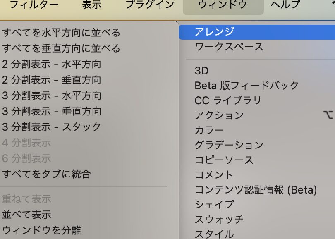Choose 2 分割表示 - 水平方向
Viewport: 335px width, 239px height.
pos(52,64)
